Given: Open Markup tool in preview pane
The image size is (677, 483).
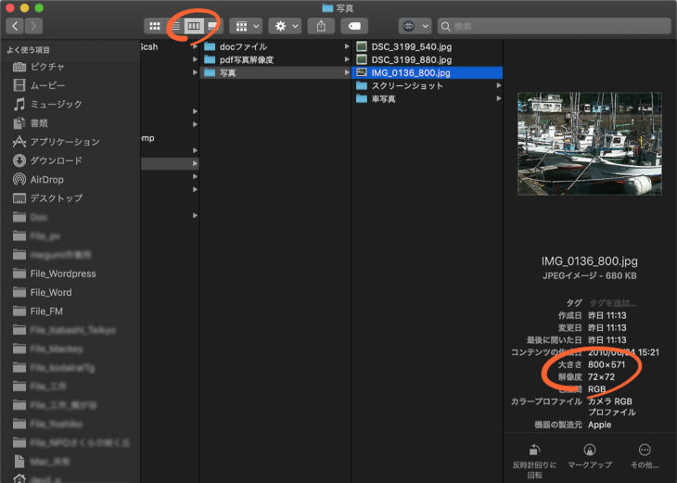Looking at the screenshot, I should [x=589, y=450].
